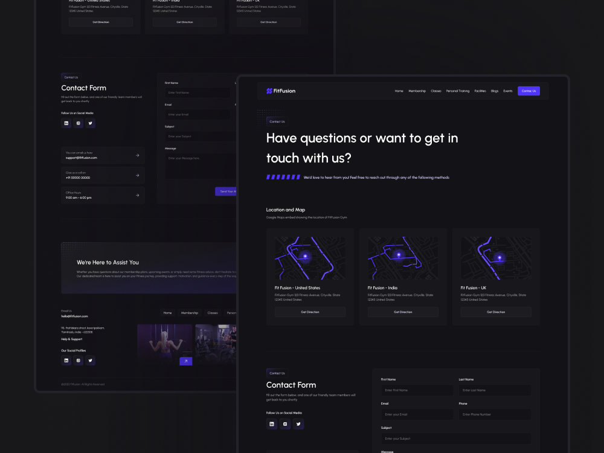Open Personal Training in the nav bar
Image resolution: width=604 pixels, height=453 pixels.
[458, 91]
